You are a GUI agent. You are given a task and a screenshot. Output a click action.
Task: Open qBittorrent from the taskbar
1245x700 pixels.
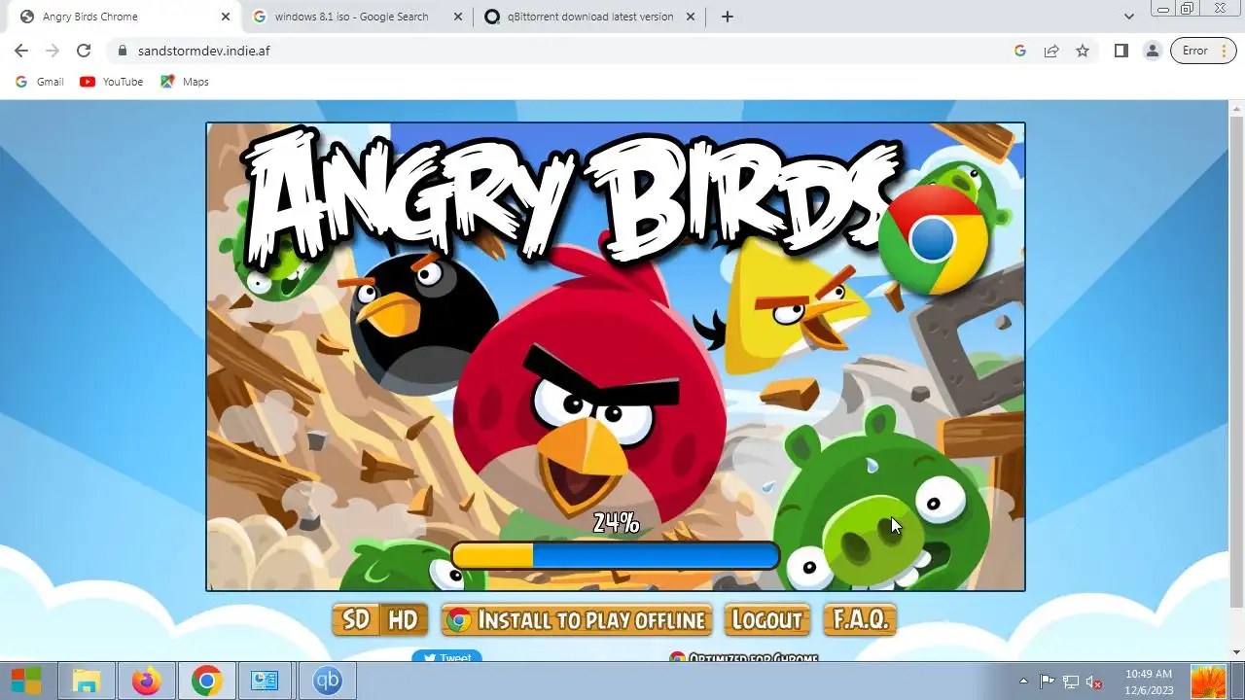tap(327, 681)
